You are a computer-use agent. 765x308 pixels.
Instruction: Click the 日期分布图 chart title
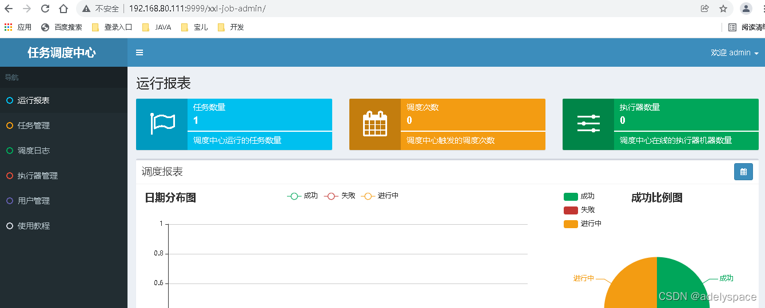(x=170, y=198)
